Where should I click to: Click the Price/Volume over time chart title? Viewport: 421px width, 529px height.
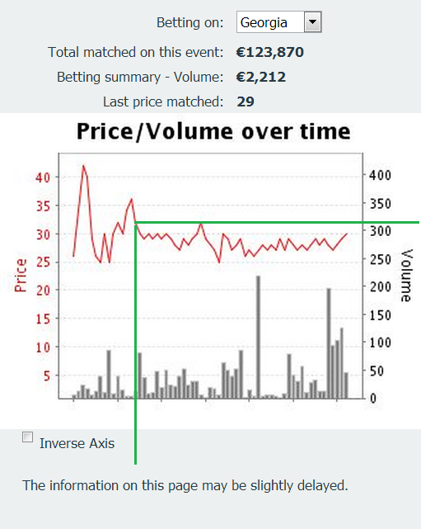pyautogui.click(x=213, y=131)
